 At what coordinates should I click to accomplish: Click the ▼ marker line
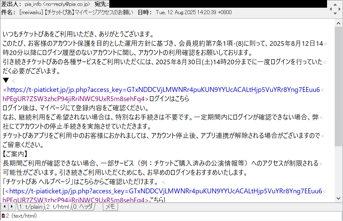[x=6, y=81]
